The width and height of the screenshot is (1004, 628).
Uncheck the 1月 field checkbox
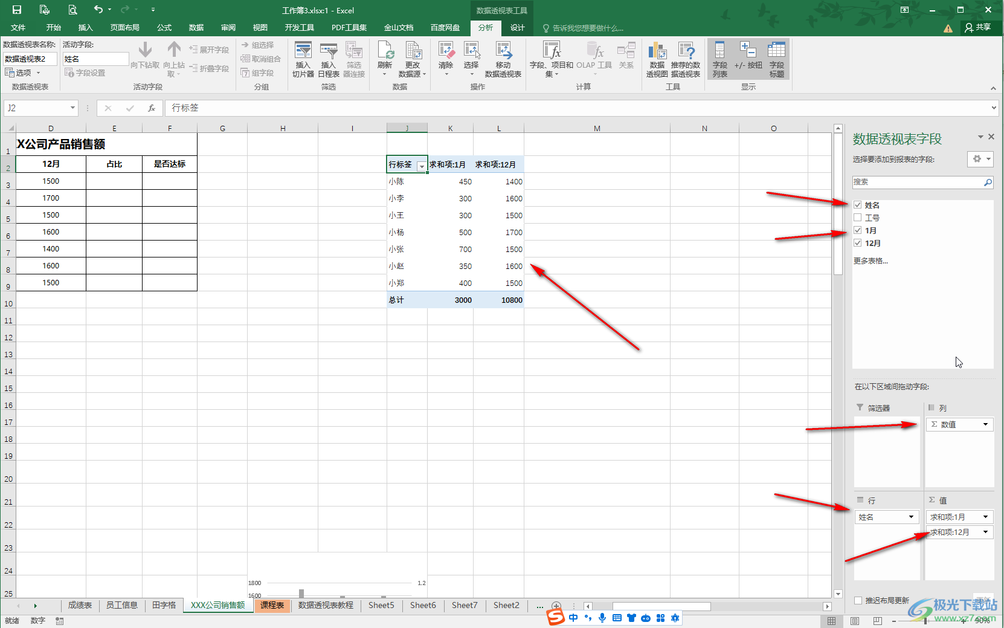point(858,230)
